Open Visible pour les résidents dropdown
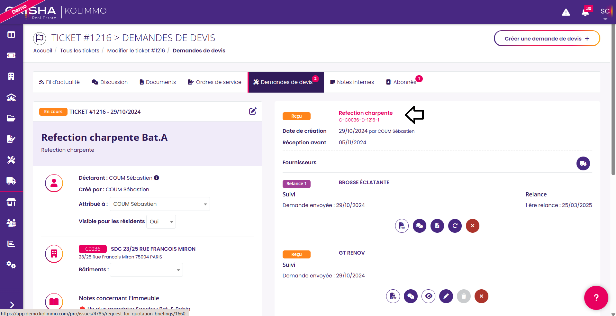616x316 pixels. [161, 222]
